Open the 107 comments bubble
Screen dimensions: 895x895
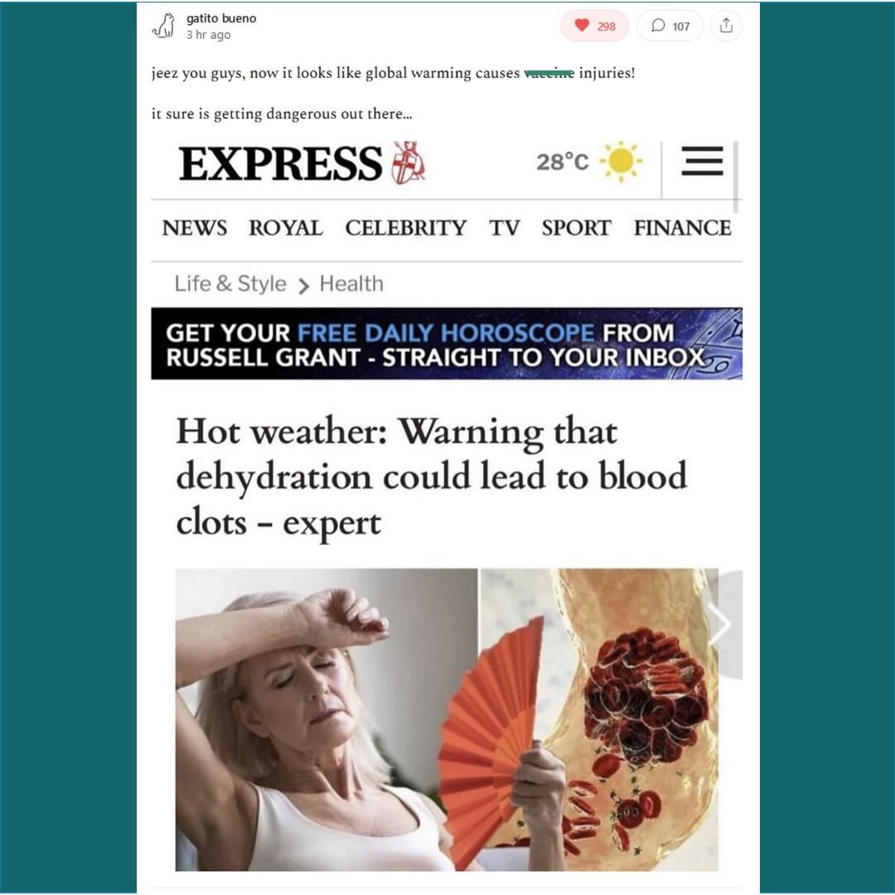tap(670, 26)
